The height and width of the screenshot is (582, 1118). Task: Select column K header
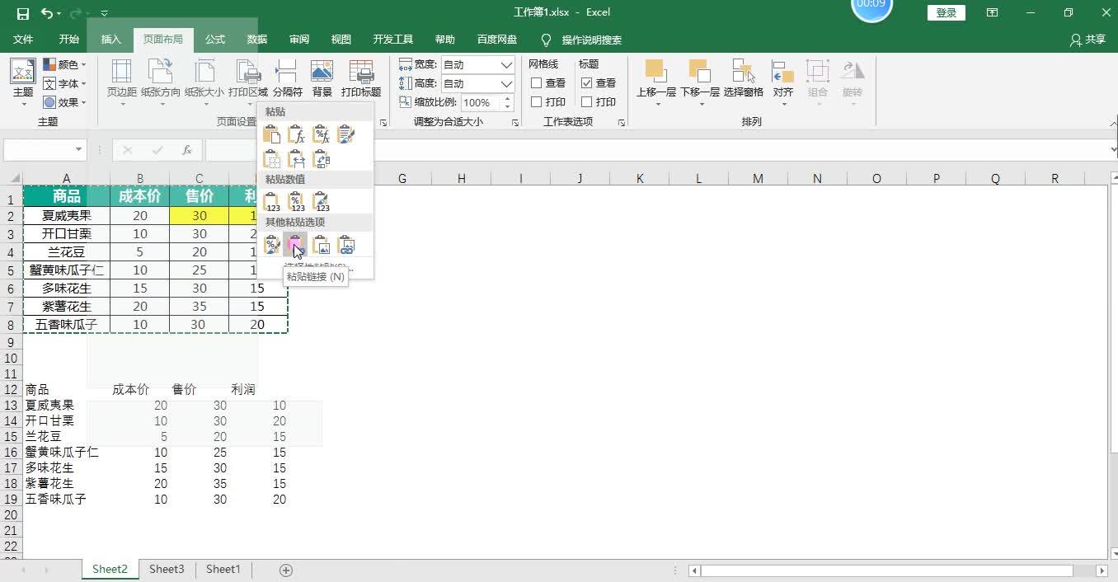640,179
